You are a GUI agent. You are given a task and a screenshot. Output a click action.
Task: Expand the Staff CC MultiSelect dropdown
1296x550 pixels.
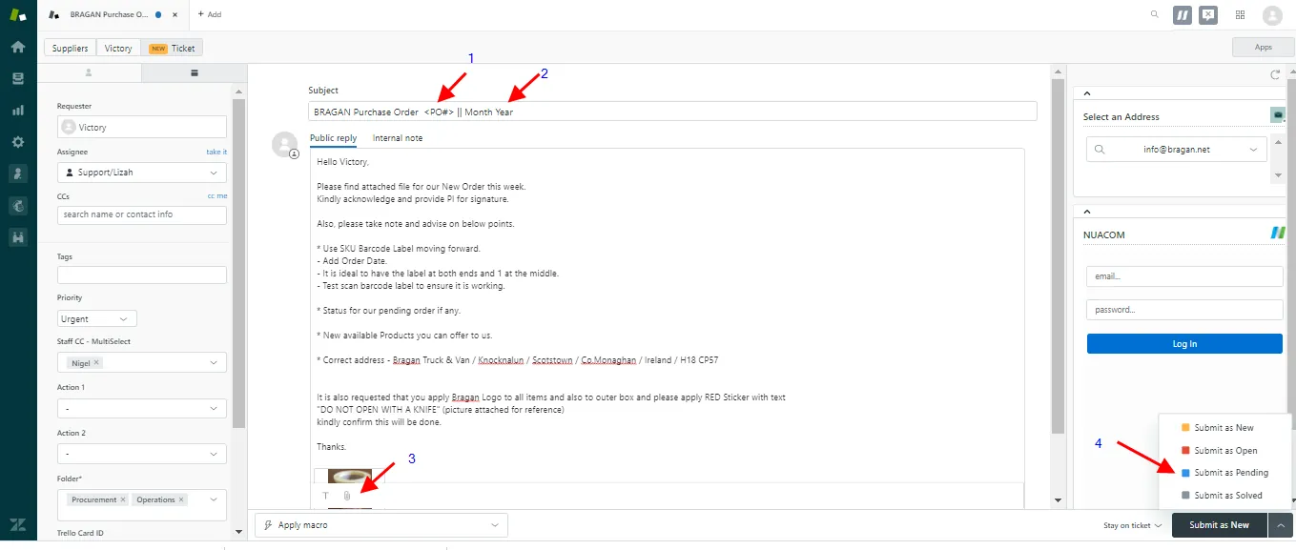[214, 363]
